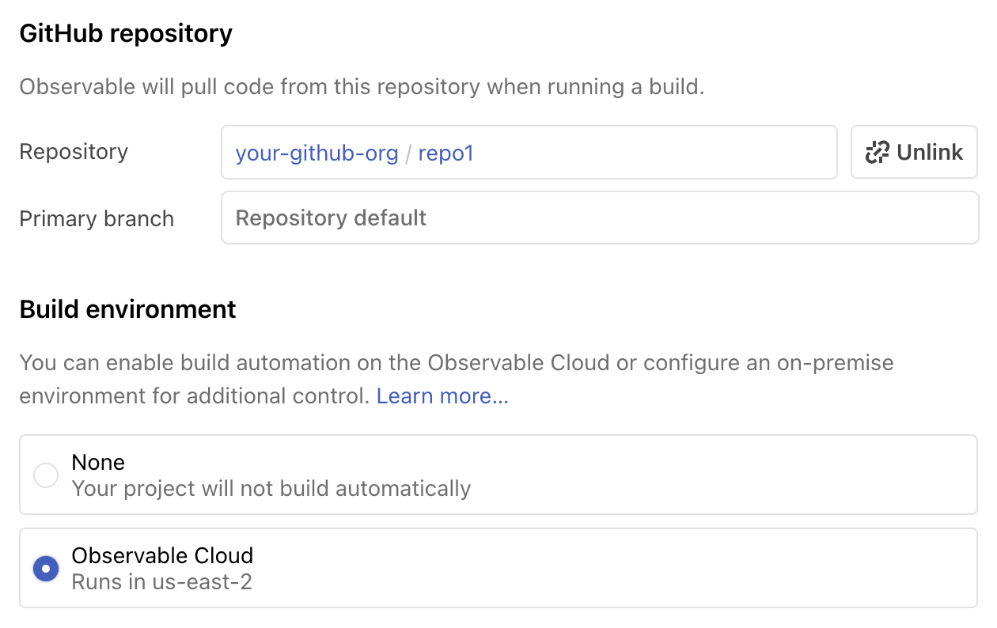Open the your-github-org link
The image size is (997, 628).
point(317,153)
